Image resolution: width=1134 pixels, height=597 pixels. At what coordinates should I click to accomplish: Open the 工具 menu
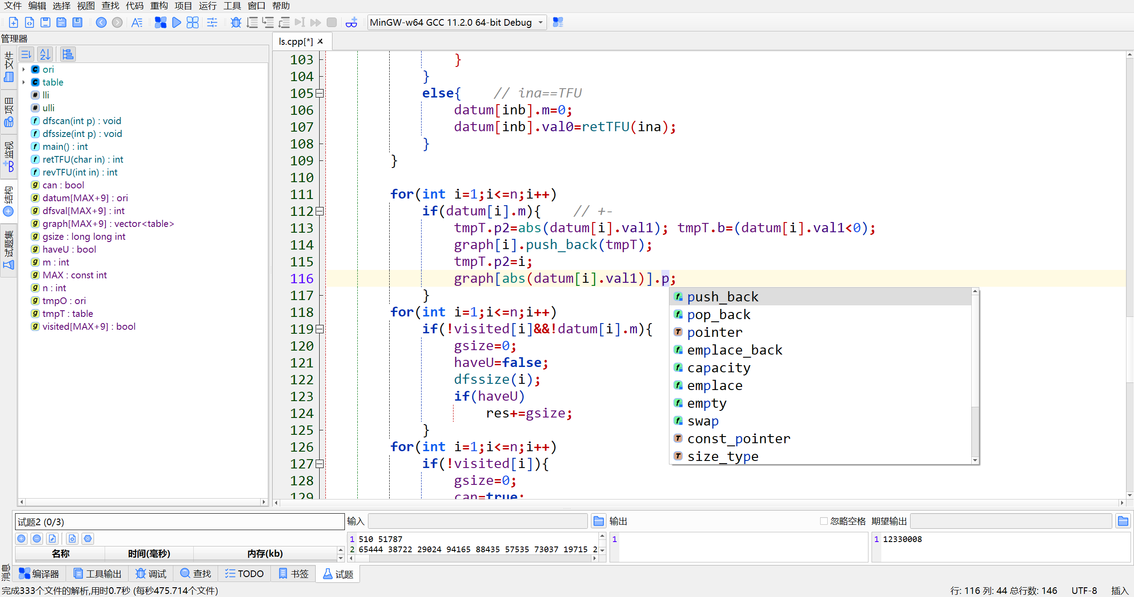coord(232,6)
